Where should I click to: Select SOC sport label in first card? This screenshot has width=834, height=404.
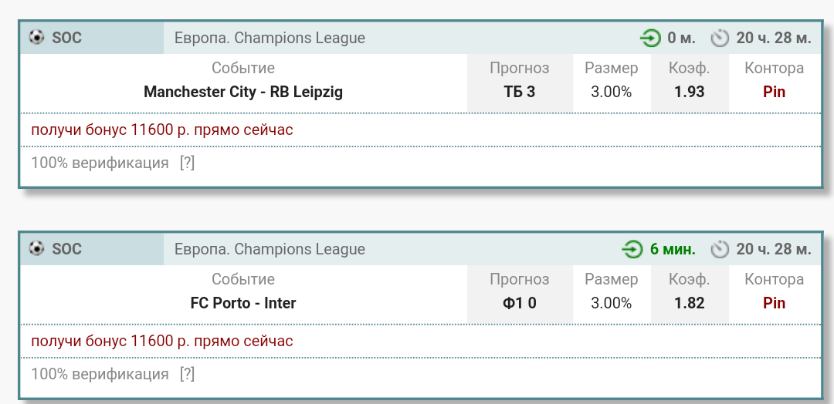pos(66,37)
